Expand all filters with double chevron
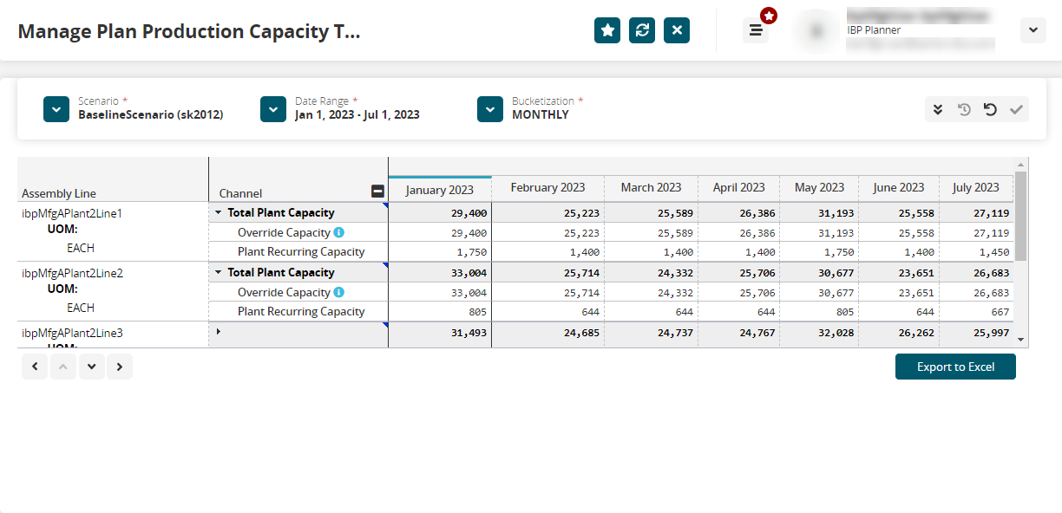Viewport: 1062px width, 513px height. 938,109
